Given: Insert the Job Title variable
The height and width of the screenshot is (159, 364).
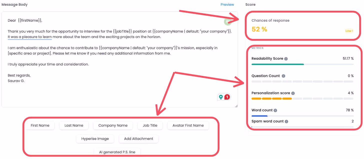Looking at the screenshot, I should (150, 125).
